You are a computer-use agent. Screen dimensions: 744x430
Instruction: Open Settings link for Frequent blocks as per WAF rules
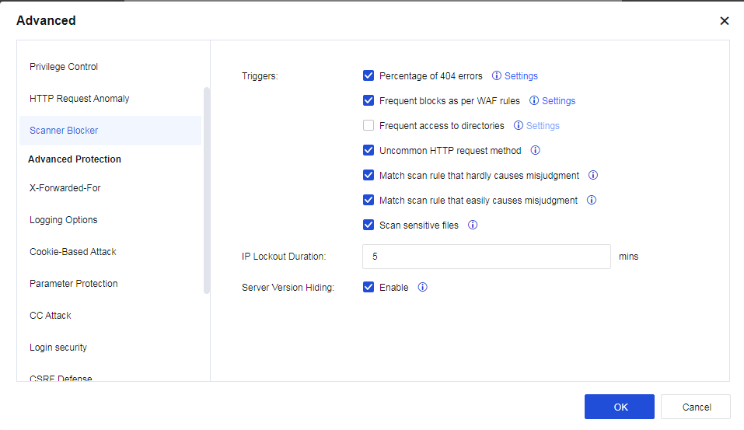point(558,101)
